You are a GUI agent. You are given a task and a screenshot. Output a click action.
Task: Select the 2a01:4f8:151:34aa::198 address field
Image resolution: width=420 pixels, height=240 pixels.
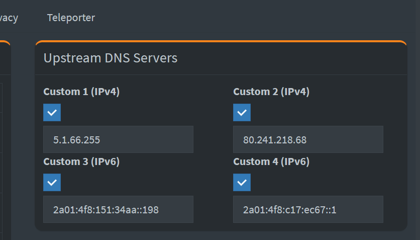click(x=118, y=209)
